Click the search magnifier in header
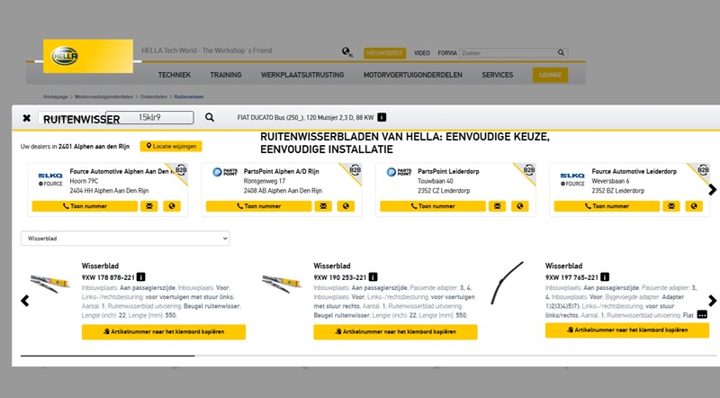Viewport: 720px width, 398px height. [561, 53]
